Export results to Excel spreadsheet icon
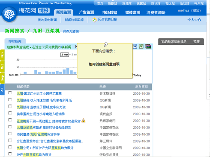The image size is (210, 157). pyautogui.click(x=141, y=47)
